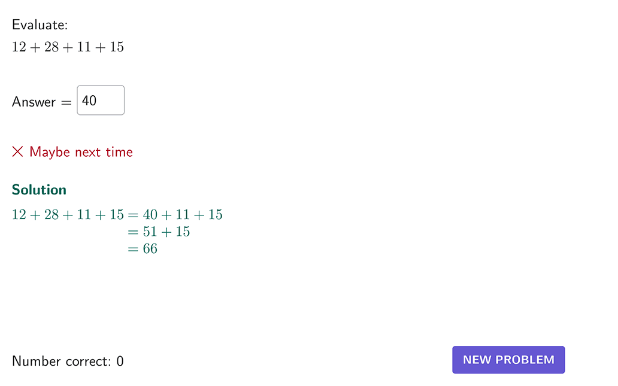Click the number 51 in the solution
The width and height of the screenshot is (618, 386).
coord(150,232)
